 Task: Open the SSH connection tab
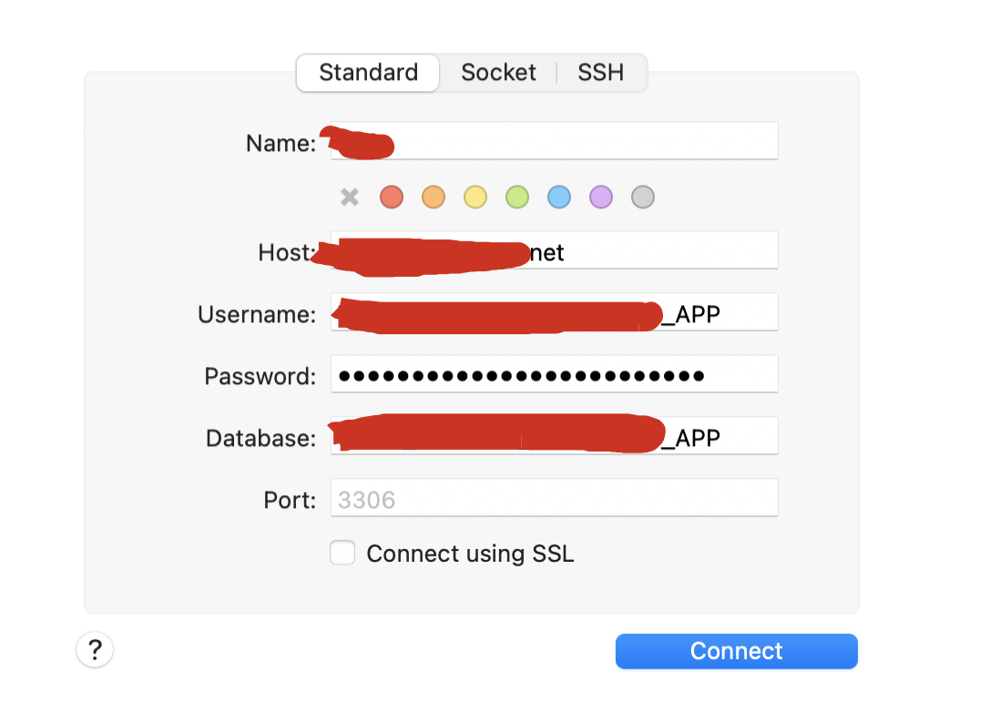[601, 72]
